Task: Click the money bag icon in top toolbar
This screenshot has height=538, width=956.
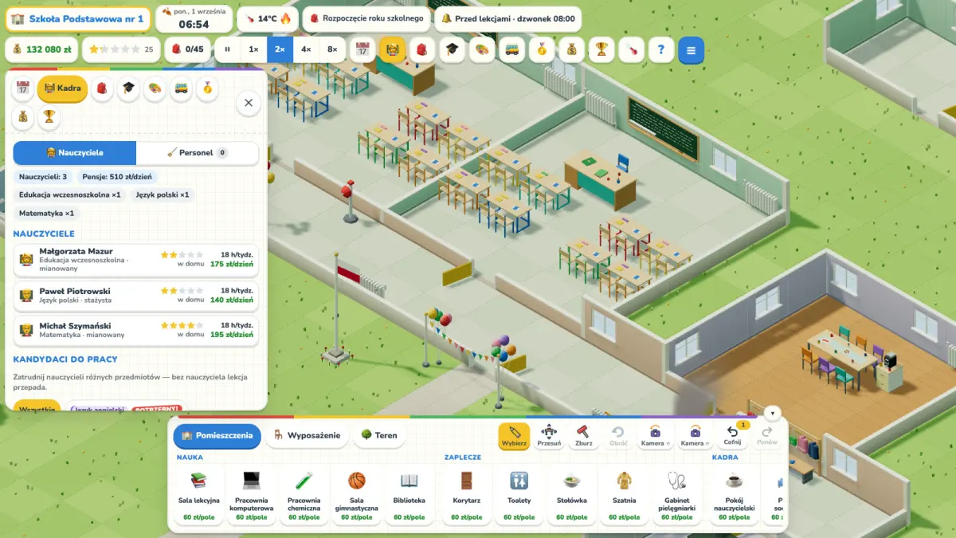Action: pos(571,49)
